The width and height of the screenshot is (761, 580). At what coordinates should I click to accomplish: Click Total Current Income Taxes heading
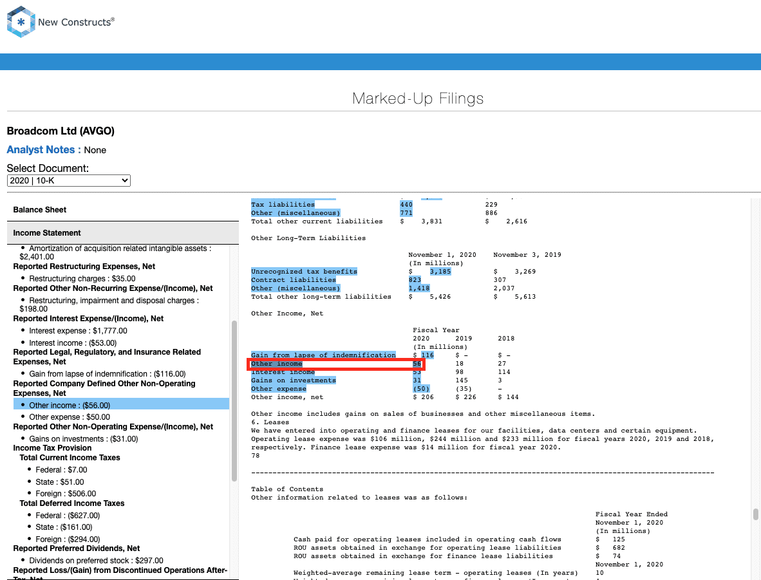[x=70, y=458]
